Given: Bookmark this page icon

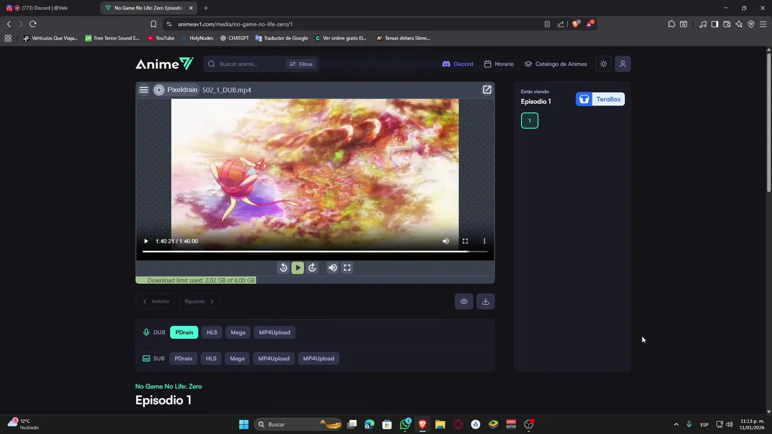Looking at the screenshot, I should [x=153, y=24].
